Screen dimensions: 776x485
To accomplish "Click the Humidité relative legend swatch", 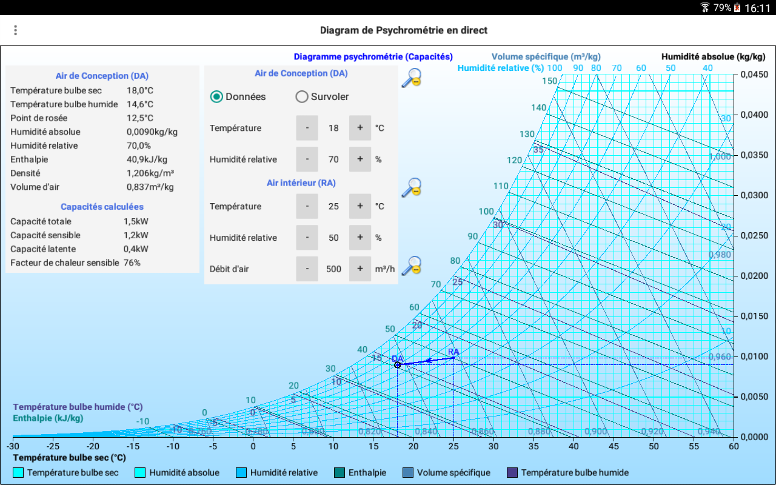I will 241,473.
